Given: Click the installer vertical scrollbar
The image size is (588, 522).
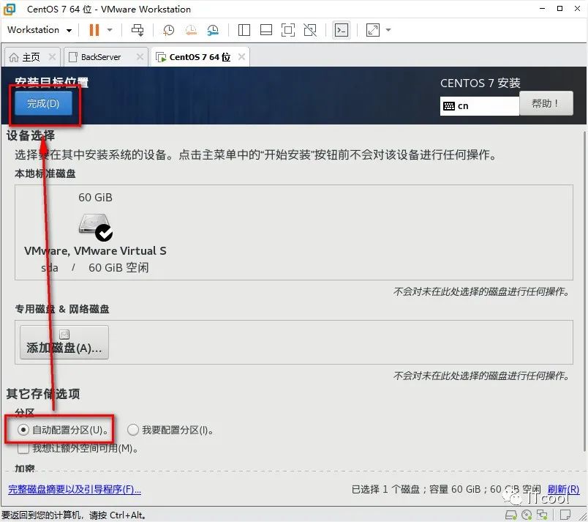Looking at the screenshot, I should click(584, 291).
